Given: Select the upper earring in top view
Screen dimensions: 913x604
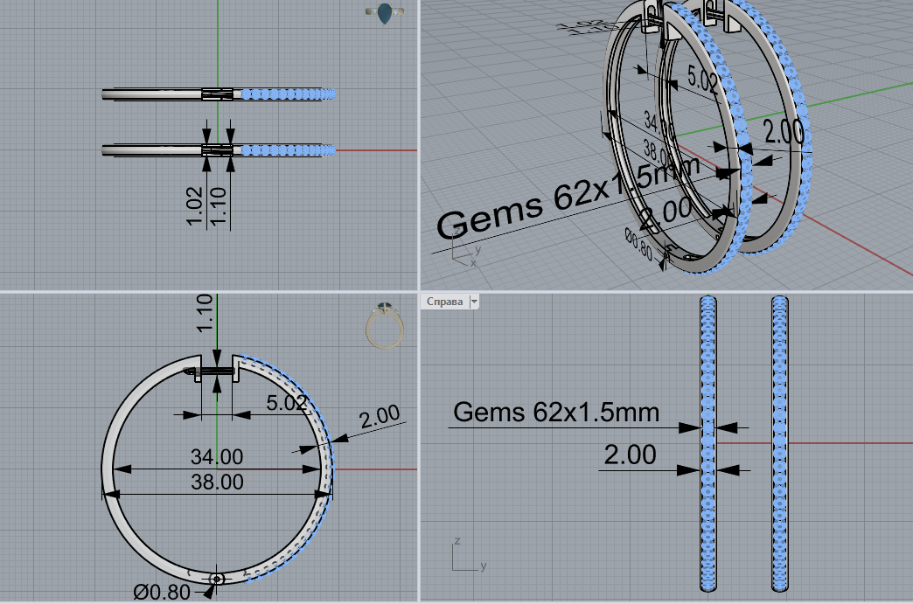Looking at the screenshot, I should (x=219, y=94).
